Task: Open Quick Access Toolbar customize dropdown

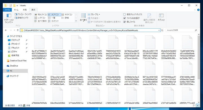Action: coord(17,6)
